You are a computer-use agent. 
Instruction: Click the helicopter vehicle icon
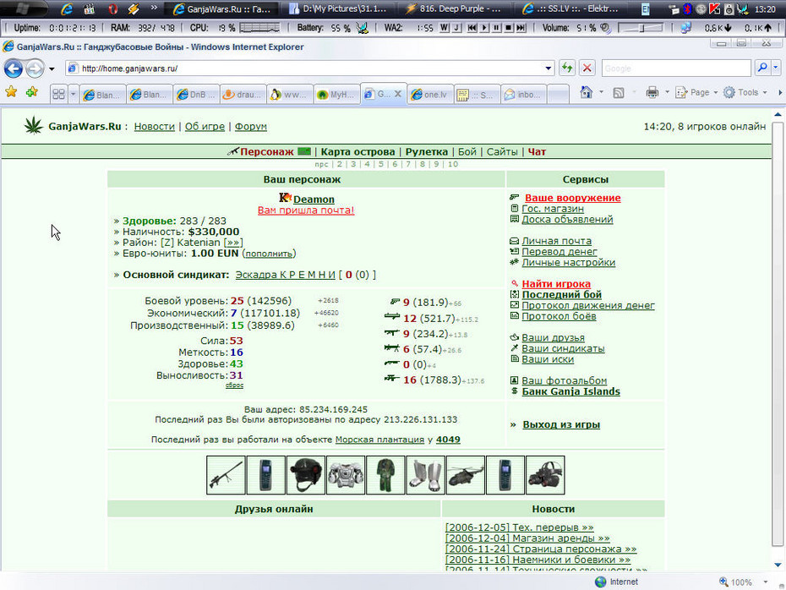[x=466, y=475]
